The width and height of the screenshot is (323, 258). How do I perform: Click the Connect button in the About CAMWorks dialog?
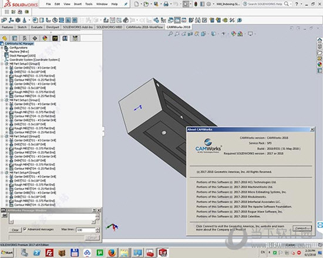(302, 228)
